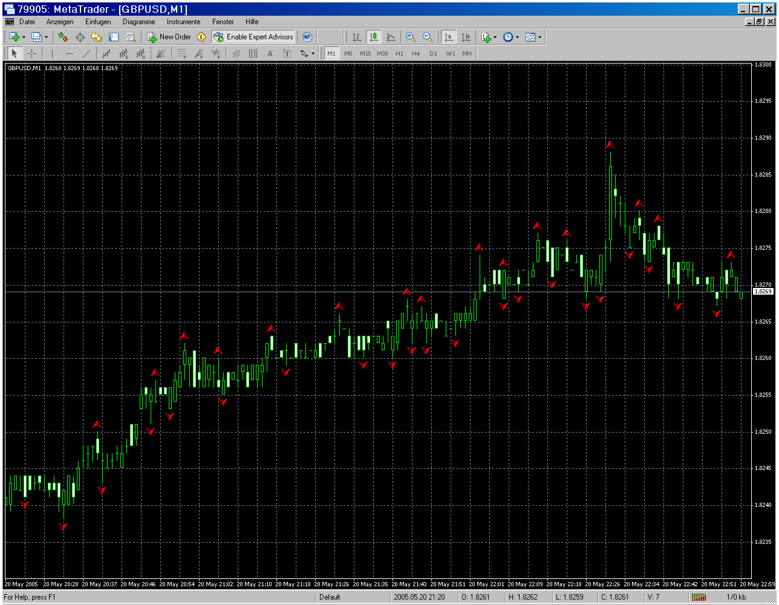This screenshot has width=779, height=605.
Task: Open the Fenster menu
Action: [223, 22]
